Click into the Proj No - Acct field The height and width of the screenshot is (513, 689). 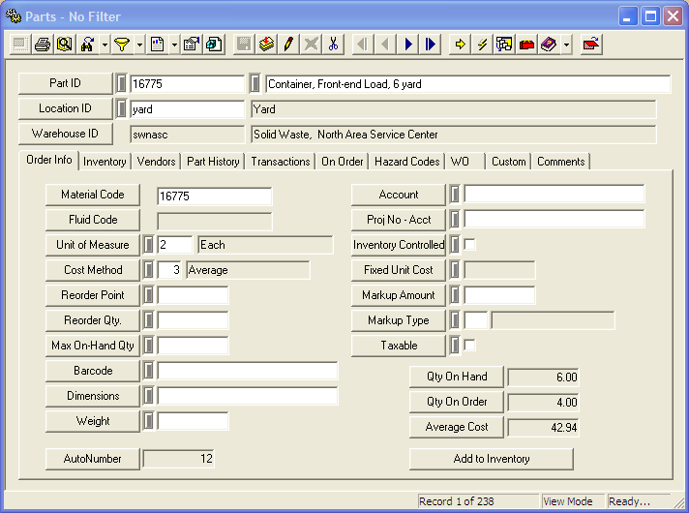tap(554, 220)
